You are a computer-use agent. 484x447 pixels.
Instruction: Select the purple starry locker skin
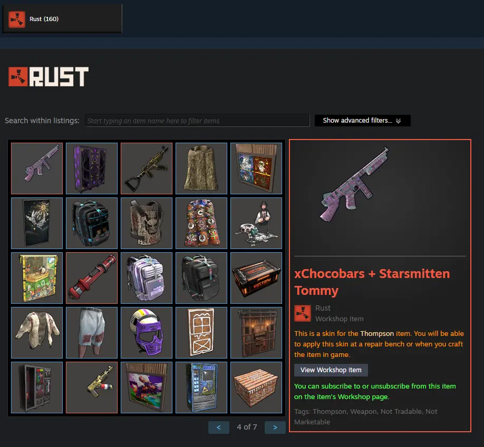tap(92, 168)
